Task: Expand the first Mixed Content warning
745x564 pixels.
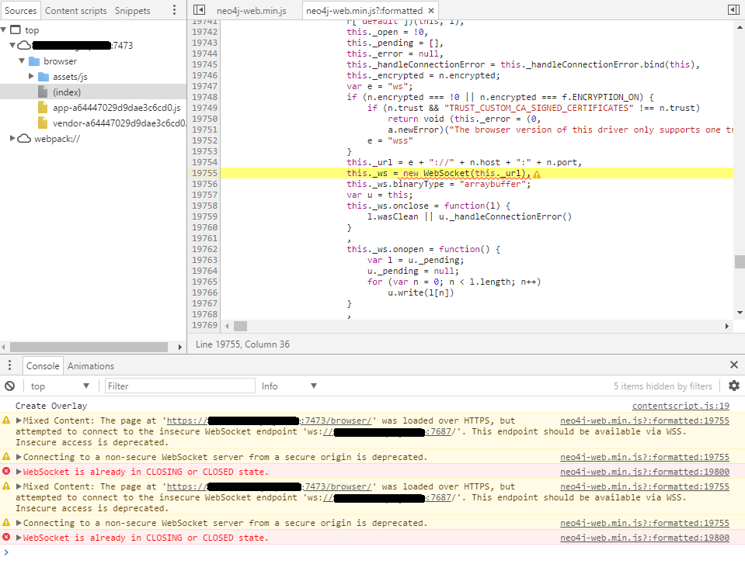Action: 19,420
